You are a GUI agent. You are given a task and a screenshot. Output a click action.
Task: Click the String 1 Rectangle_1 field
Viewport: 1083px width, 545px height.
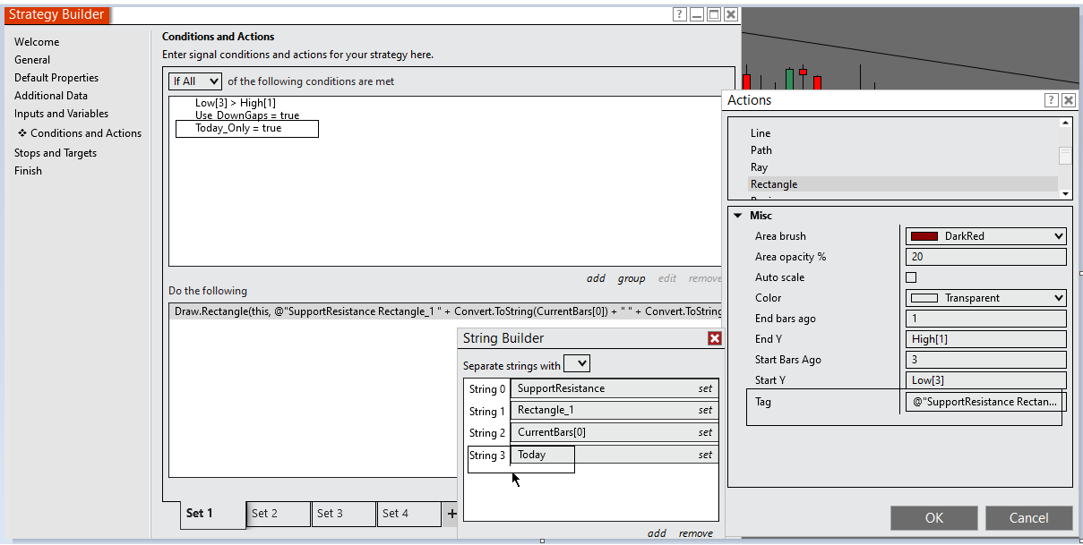pyautogui.click(x=615, y=410)
